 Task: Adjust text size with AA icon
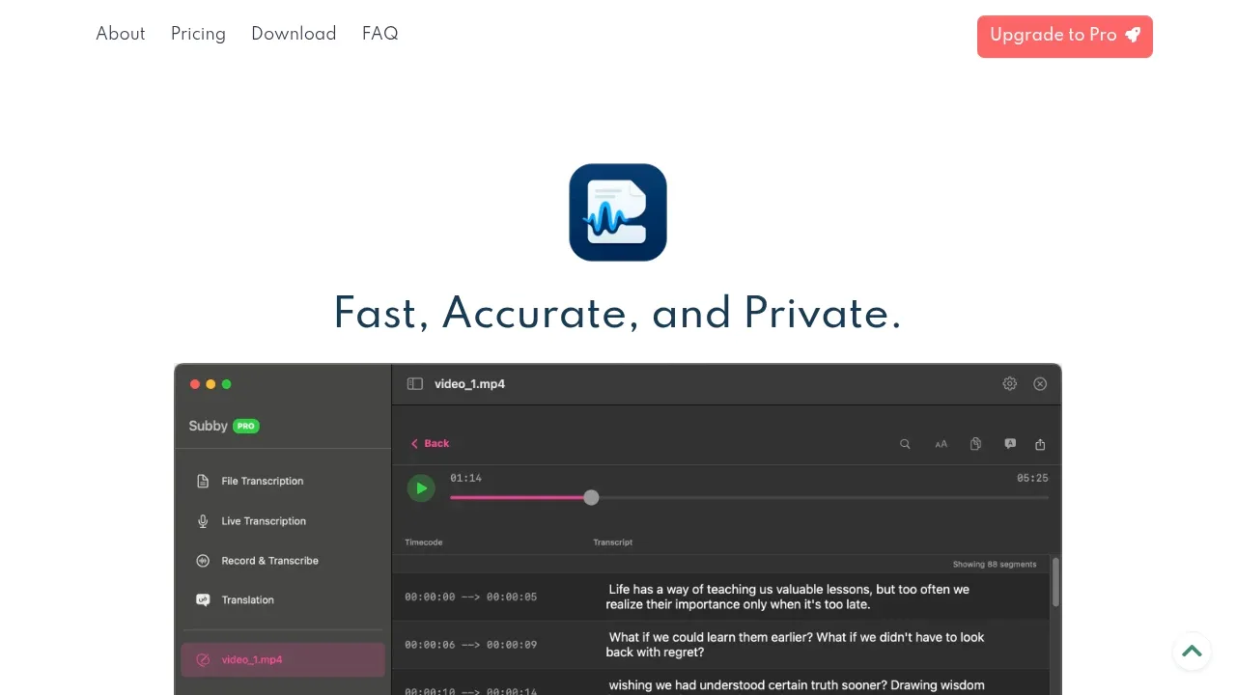[941, 444]
